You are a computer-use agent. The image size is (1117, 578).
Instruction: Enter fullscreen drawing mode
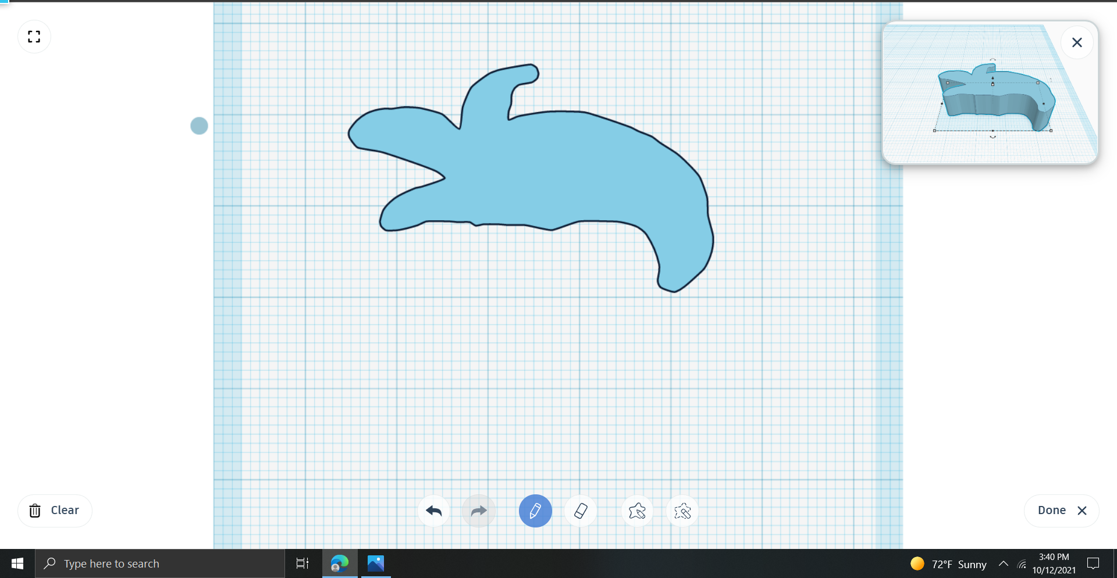tap(34, 36)
